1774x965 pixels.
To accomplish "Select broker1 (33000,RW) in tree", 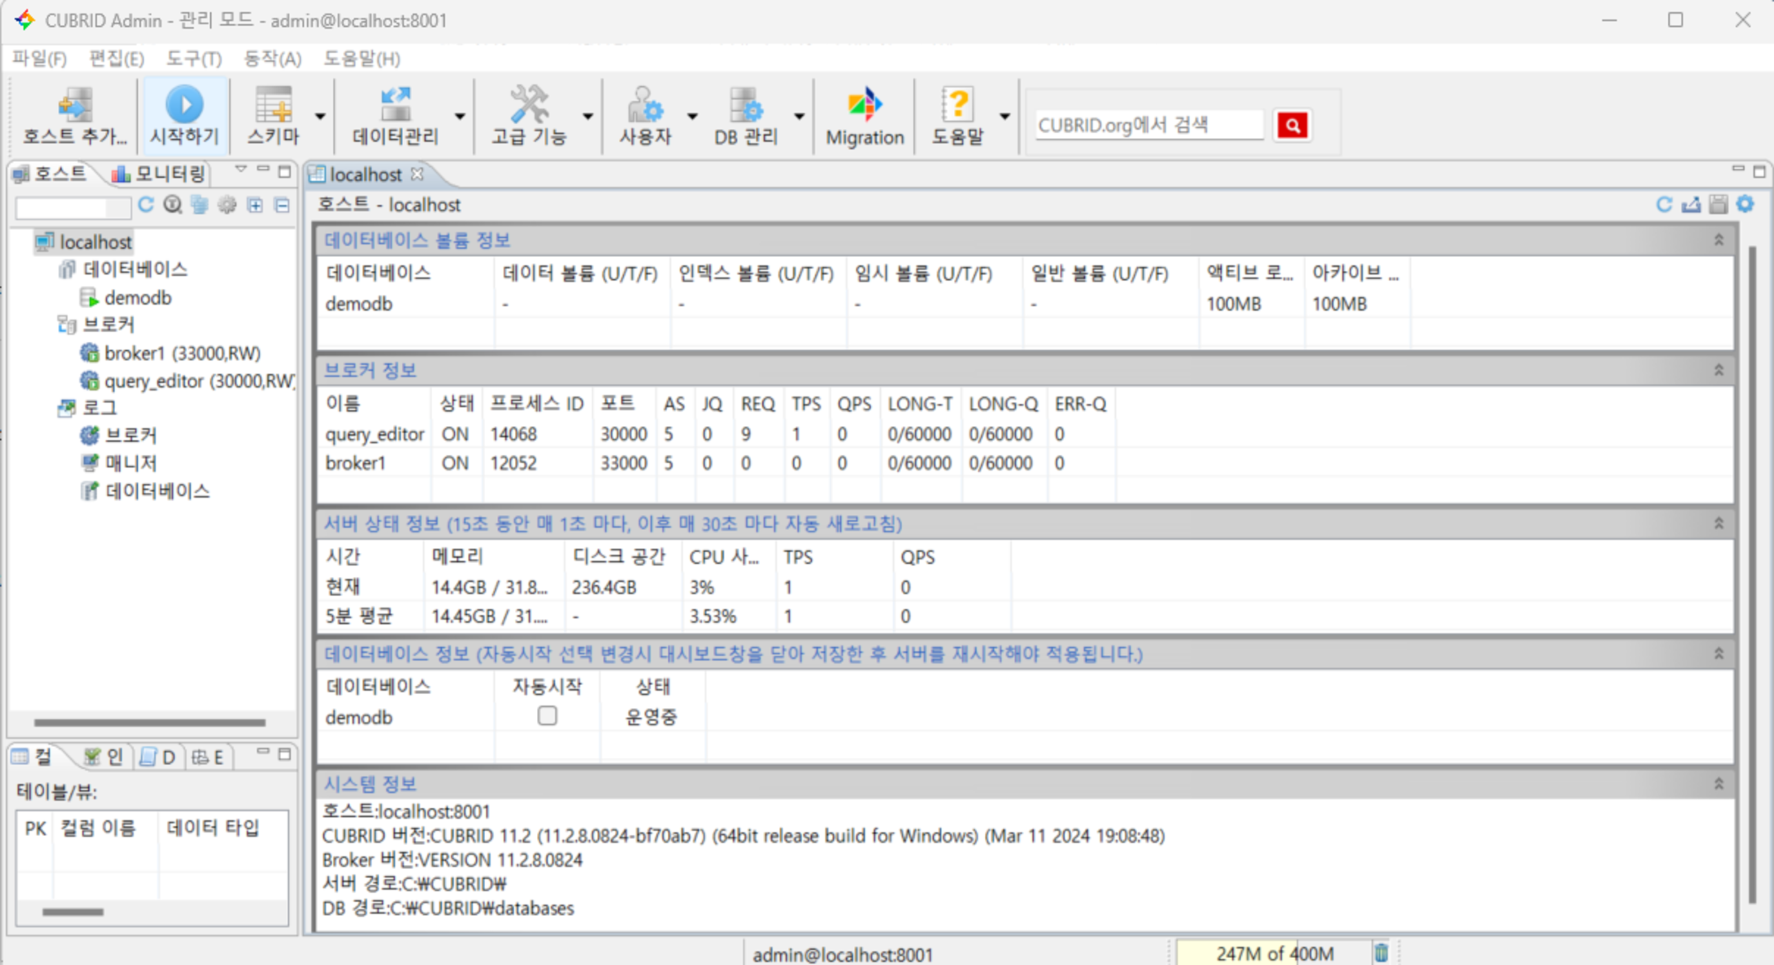I will [181, 354].
